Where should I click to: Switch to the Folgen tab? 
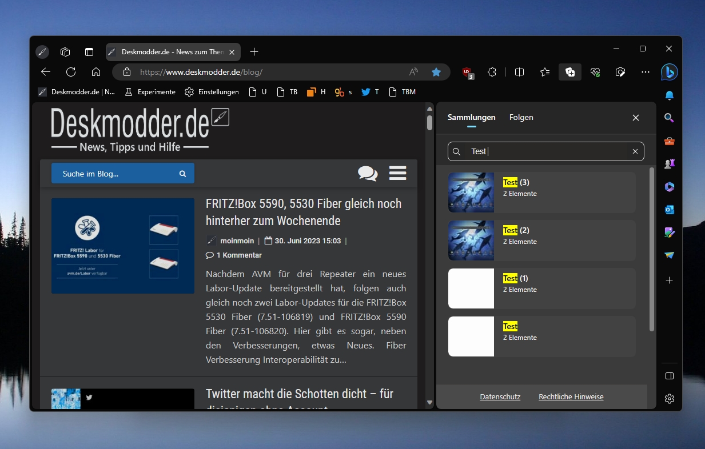[521, 117]
